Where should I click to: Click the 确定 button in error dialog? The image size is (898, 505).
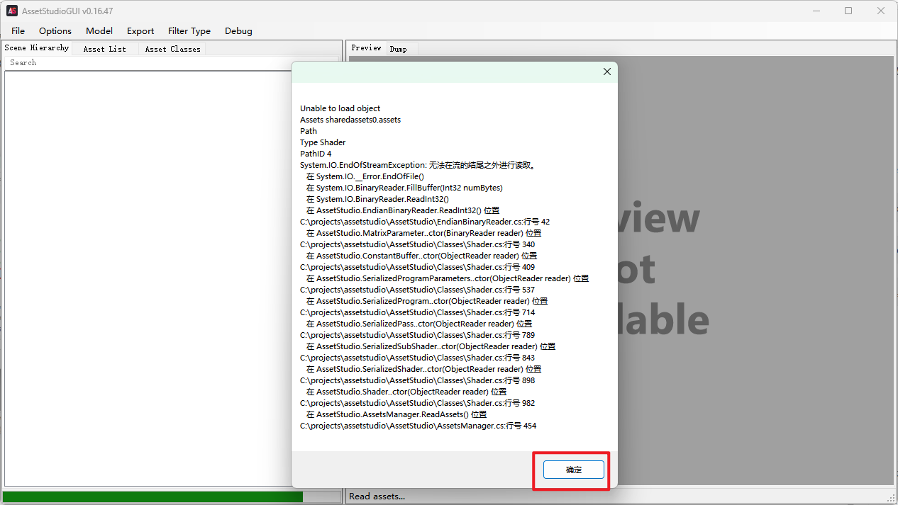(x=574, y=470)
